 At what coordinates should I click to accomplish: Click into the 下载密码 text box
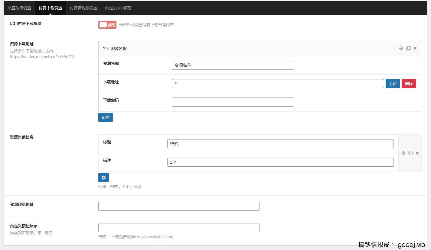click(x=233, y=102)
